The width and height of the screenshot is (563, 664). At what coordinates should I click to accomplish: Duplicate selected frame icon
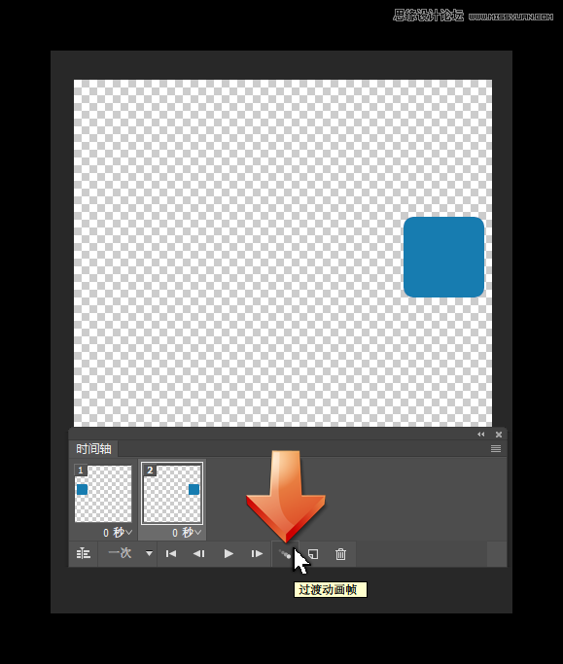(313, 554)
